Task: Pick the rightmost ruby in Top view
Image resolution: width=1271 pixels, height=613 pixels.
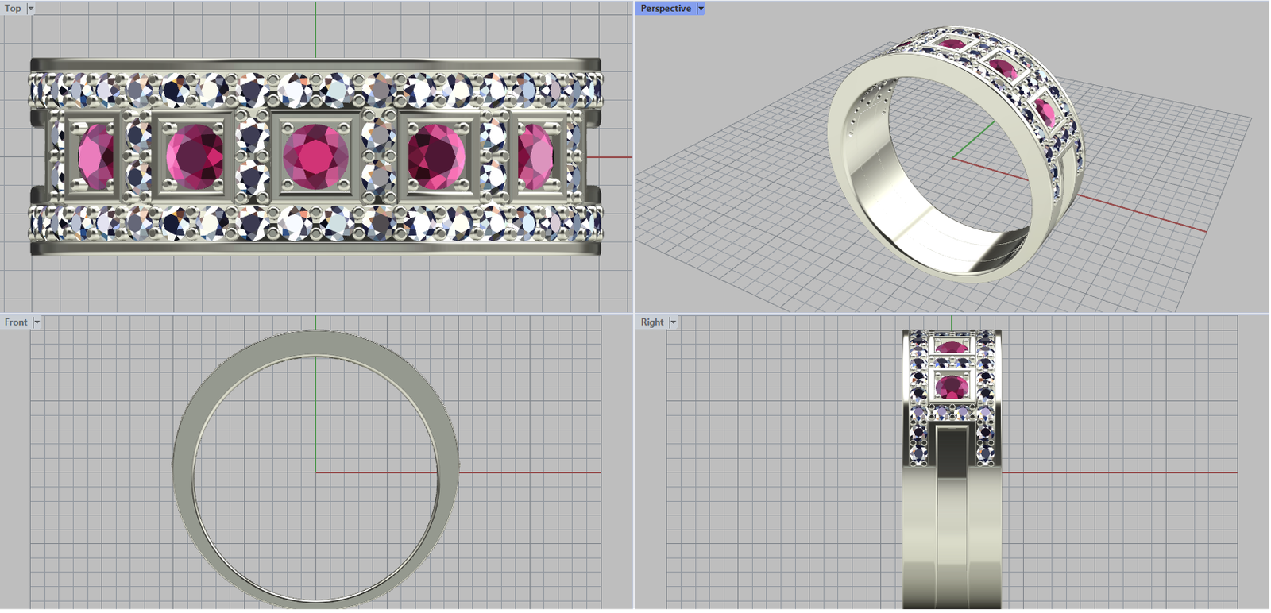Action: (535, 156)
